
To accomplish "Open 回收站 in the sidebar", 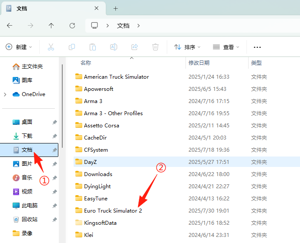I will tap(25, 220).
